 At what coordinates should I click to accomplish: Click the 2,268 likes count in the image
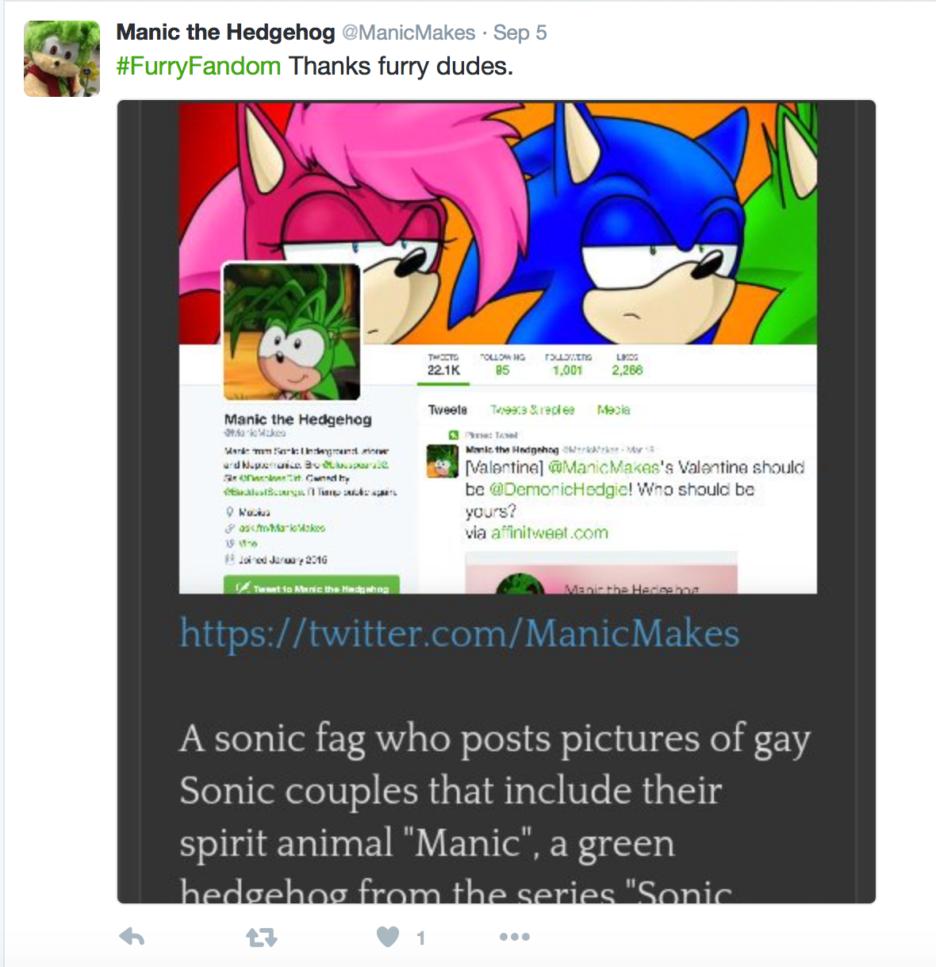627,370
